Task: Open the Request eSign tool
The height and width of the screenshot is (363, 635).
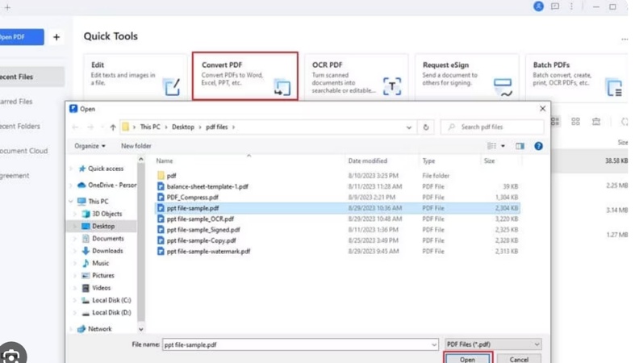Action: point(466,77)
